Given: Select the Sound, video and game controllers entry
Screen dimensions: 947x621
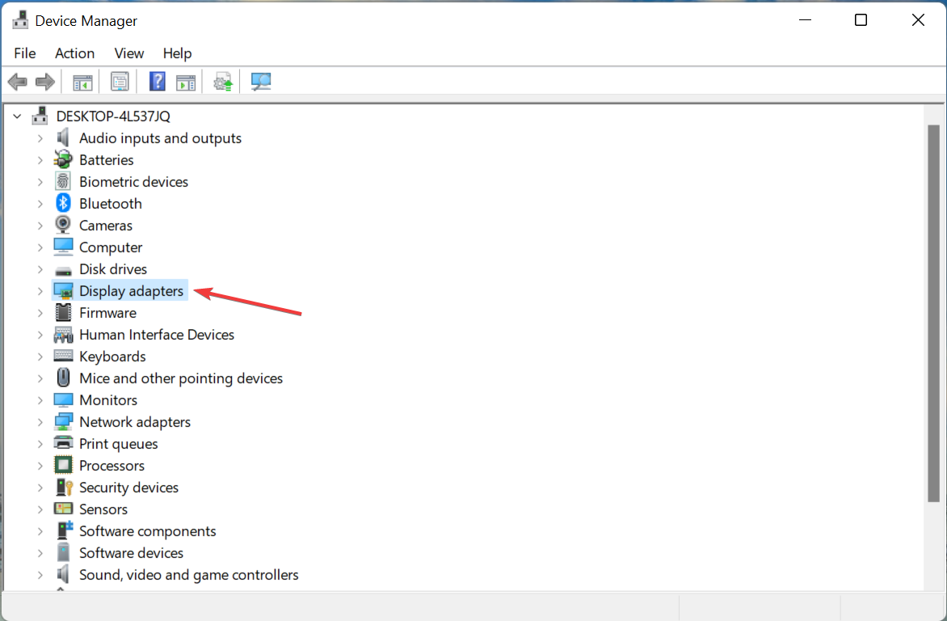Looking at the screenshot, I should [x=189, y=574].
